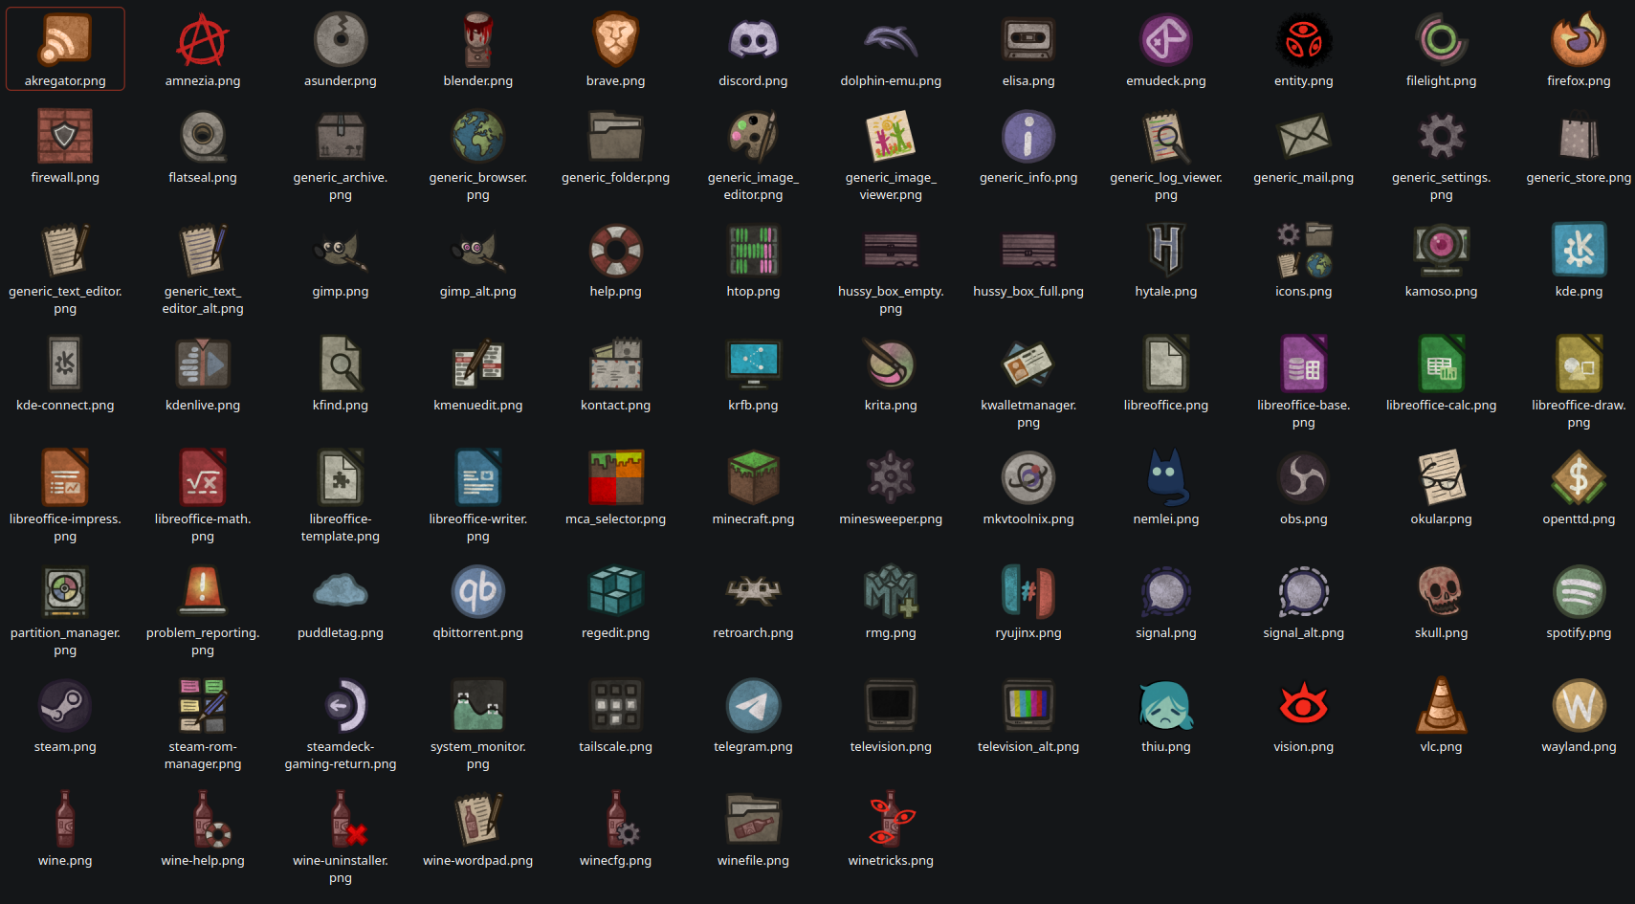
Task: Click the qbittorrent qb icon
Action: (478, 591)
